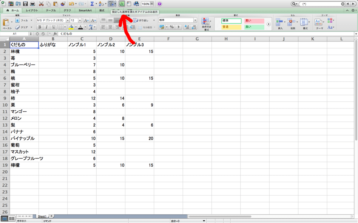Click the Increase decimal icon
The width and height of the screenshot is (358, 223).
pos(187,27)
